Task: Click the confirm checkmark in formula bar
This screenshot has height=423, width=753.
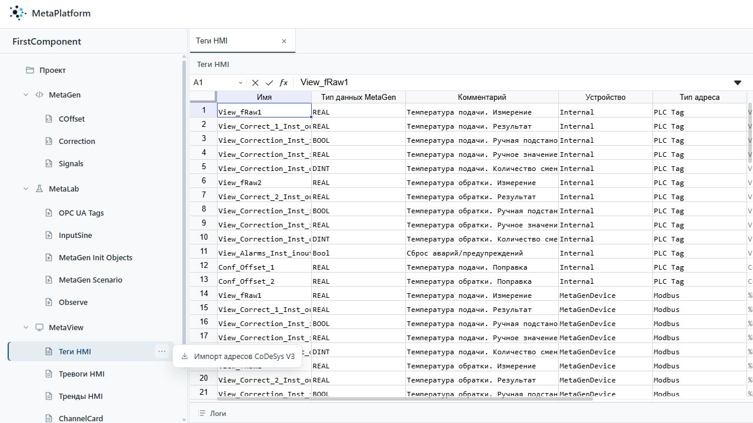Action: click(x=269, y=83)
